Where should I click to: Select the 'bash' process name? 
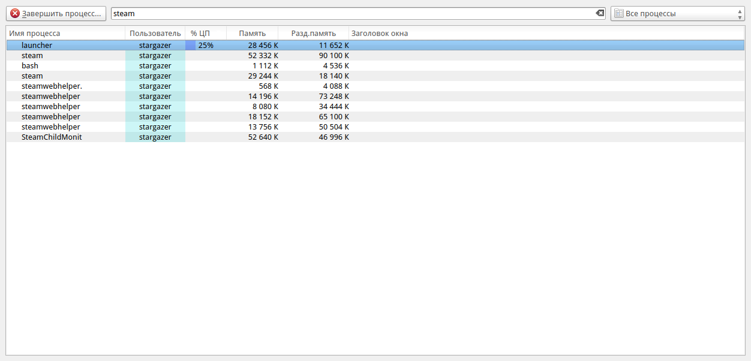[x=30, y=65]
